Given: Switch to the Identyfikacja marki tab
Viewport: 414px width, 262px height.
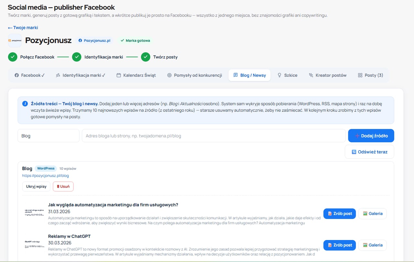Looking at the screenshot, I should [x=81, y=75].
